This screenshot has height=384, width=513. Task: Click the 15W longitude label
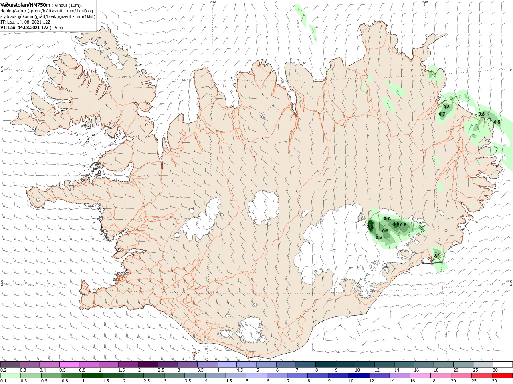(424, 2)
